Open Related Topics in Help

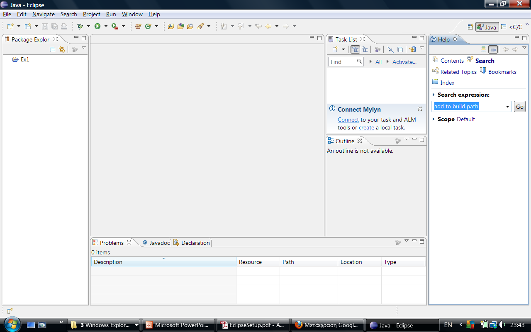pos(458,72)
